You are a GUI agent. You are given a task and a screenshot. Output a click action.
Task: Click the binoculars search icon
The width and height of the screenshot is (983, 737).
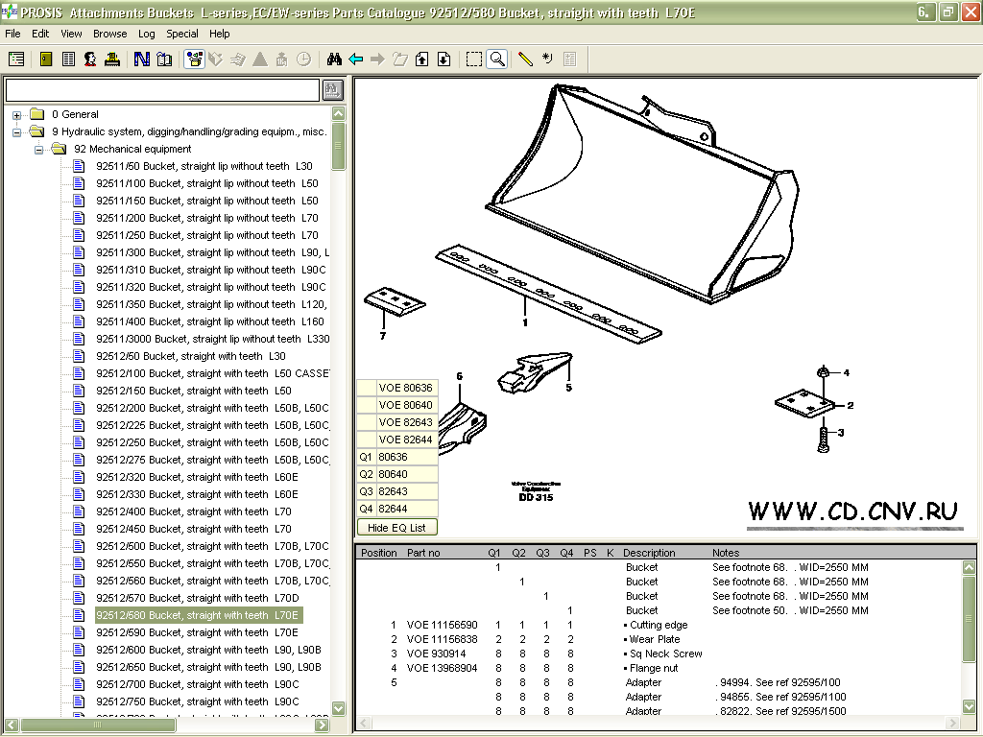pyautogui.click(x=334, y=59)
